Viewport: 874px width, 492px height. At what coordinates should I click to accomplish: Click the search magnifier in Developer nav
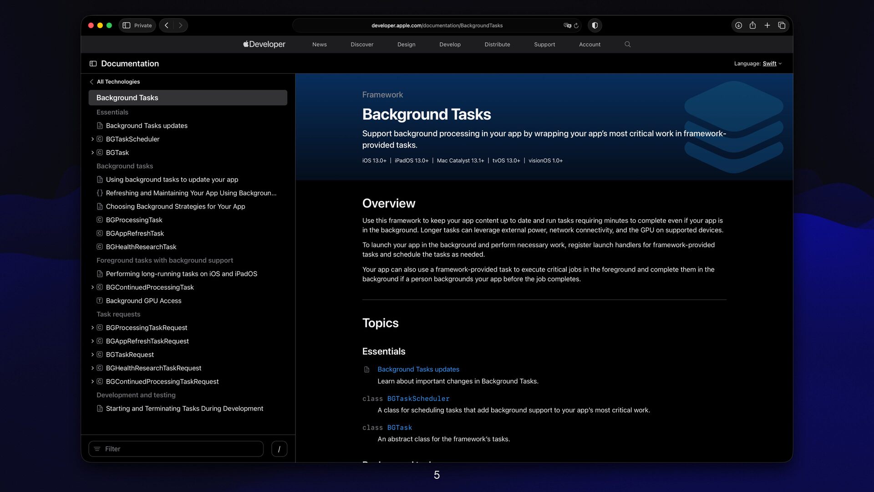coord(627,44)
